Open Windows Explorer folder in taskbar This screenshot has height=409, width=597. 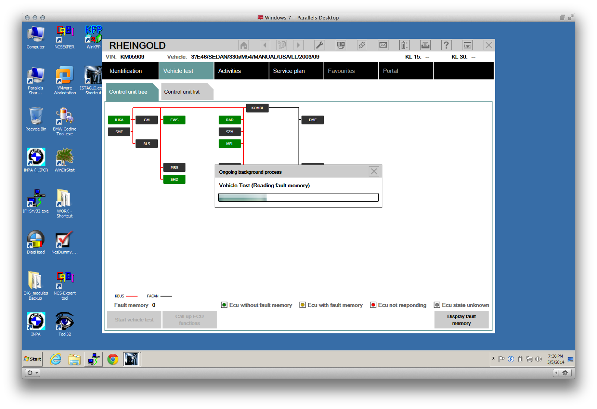click(74, 359)
